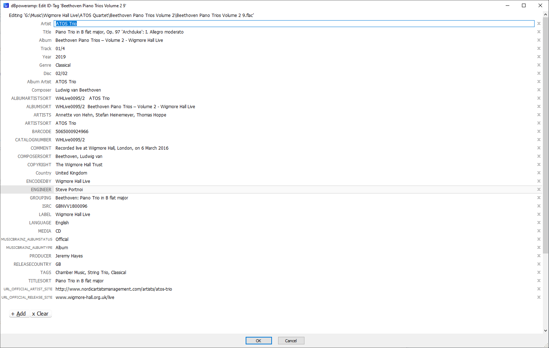Select the Year value 2019
The image size is (549, 348).
tap(61, 57)
